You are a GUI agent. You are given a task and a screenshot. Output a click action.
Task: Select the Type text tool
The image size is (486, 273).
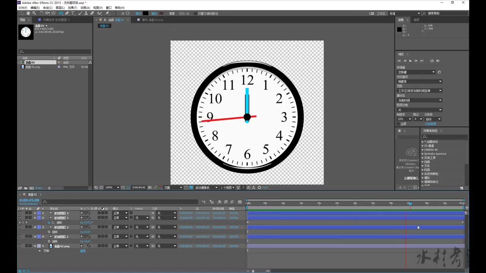pyautogui.click(x=73, y=13)
